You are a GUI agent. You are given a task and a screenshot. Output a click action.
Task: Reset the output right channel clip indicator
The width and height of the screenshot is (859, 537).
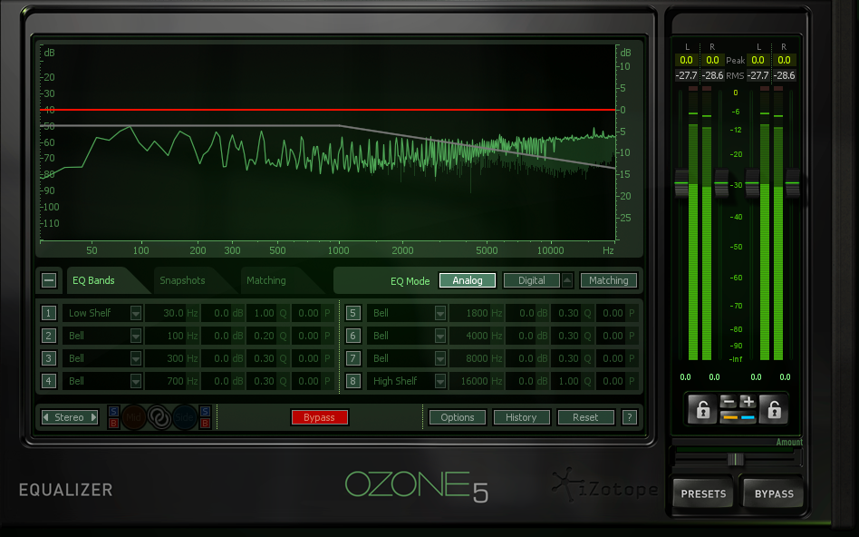pos(778,88)
